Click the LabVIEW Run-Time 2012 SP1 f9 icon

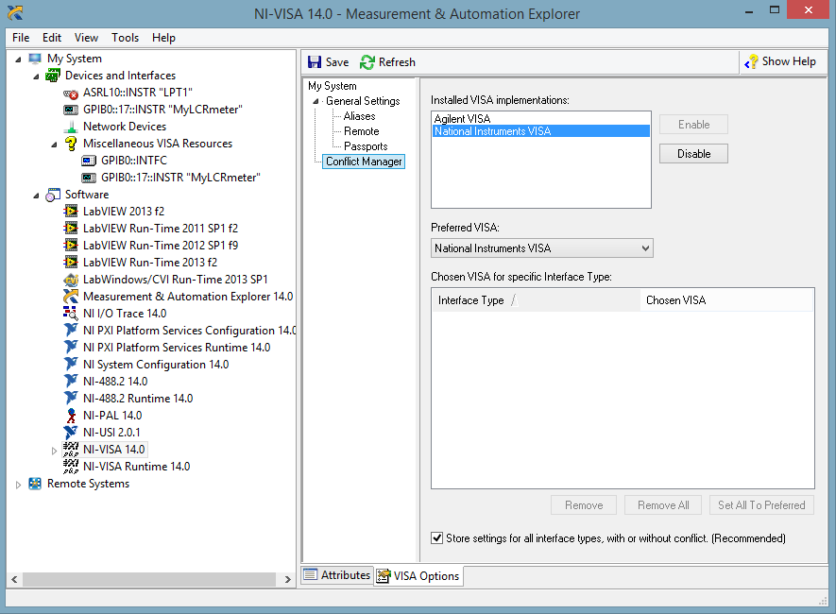coord(71,246)
